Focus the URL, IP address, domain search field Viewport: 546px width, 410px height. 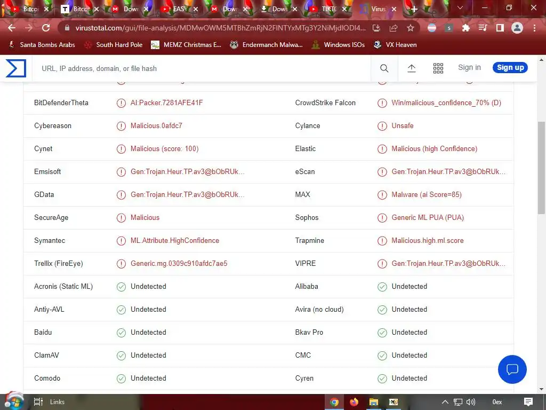tap(201, 68)
